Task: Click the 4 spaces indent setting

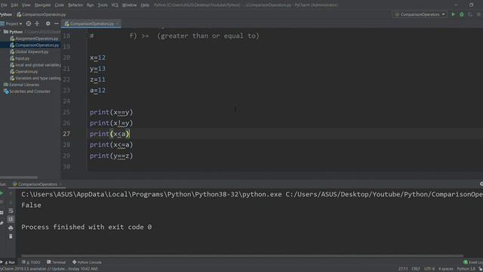Action: coord(446,269)
